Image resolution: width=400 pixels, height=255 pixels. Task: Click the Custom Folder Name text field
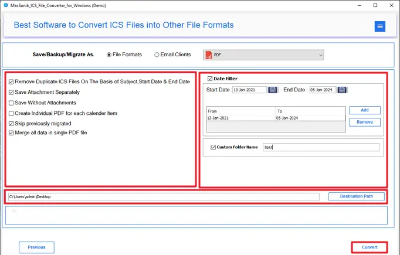click(x=320, y=147)
